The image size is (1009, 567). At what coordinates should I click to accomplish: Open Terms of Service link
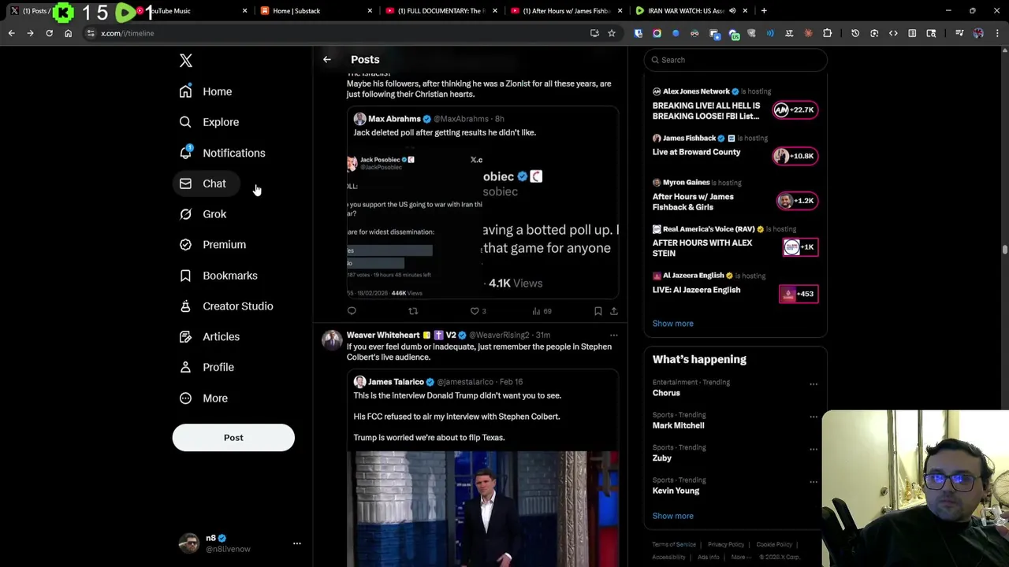point(674,544)
